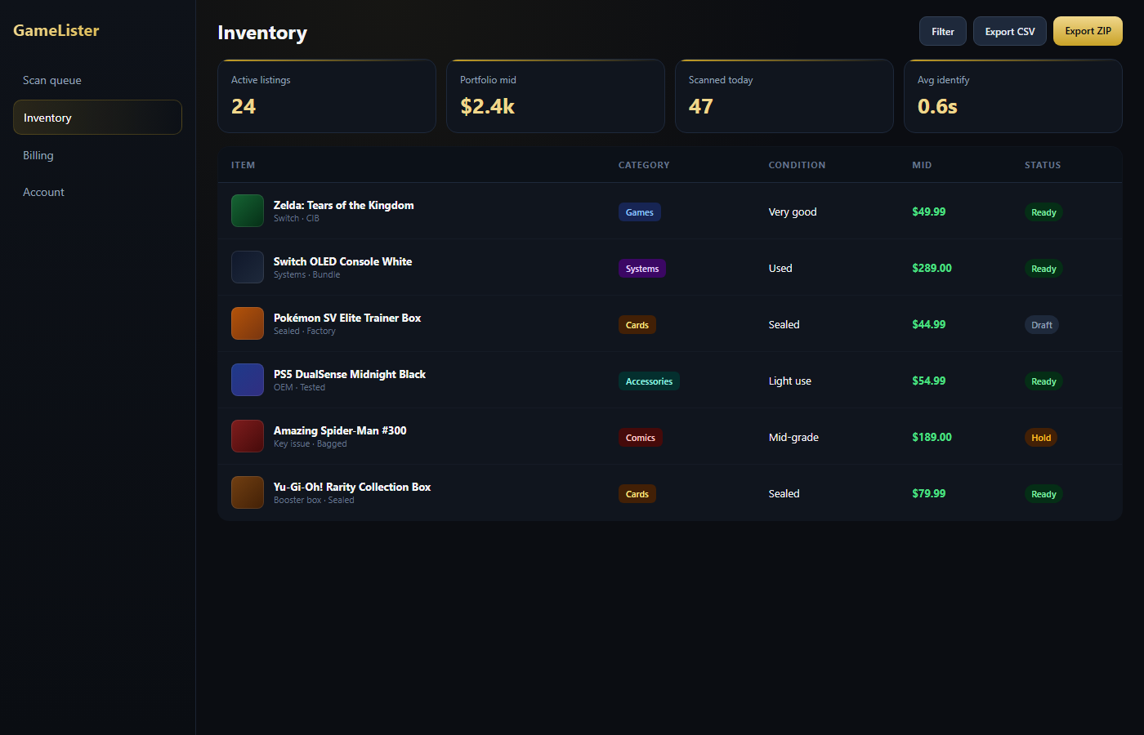Click the Cards tag on Yu-Gi-Oh! row

point(637,494)
